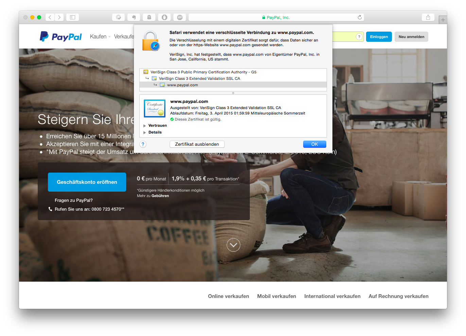This screenshot has height=336, width=466.
Task: Click the hotline number 0800 723 4570
Action: pyautogui.click(x=108, y=209)
